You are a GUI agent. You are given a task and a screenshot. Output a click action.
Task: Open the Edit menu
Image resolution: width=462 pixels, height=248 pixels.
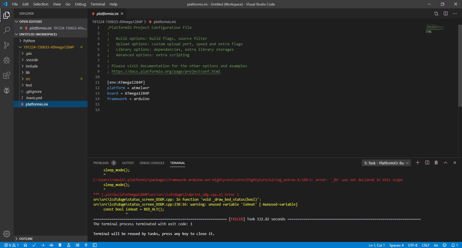pyautogui.click(x=25, y=4)
